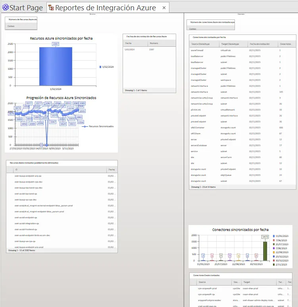
Task: Select the snet-busup-endpoint-arq-qa row
Action: [62, 176]
